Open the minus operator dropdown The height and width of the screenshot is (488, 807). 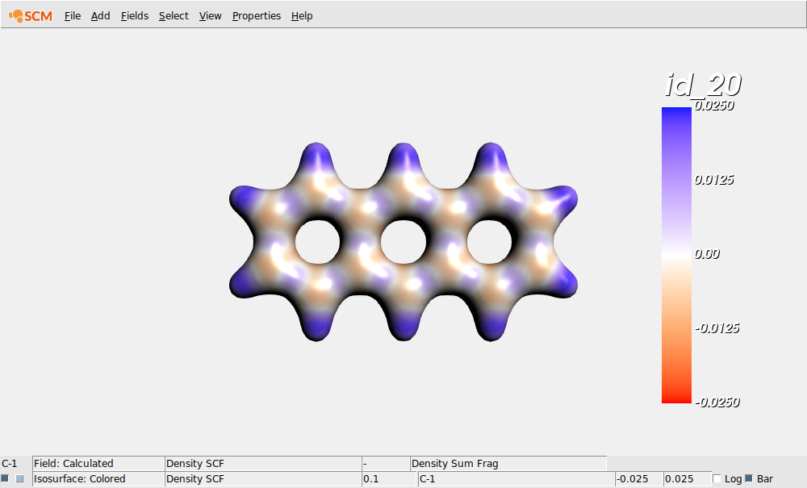pyautogui.click(x=386, y=463)
